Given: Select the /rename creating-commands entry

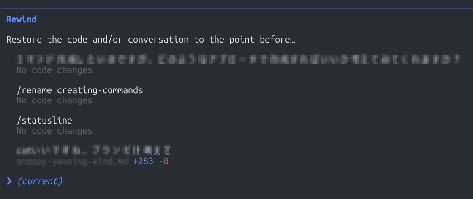Looking at the screenshot, I should [x=80, y=90].
